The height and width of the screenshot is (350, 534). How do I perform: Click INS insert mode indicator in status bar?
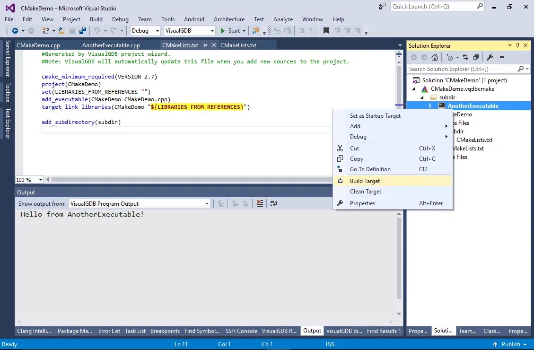point(330,344)
